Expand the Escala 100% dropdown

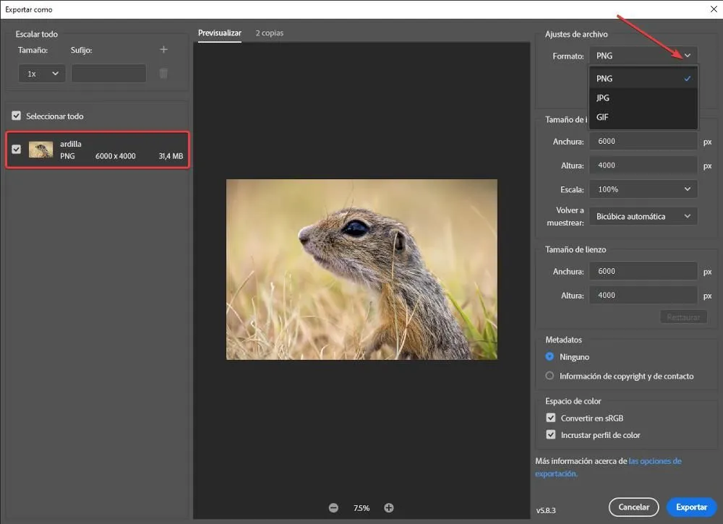click(x=643, y=189)
